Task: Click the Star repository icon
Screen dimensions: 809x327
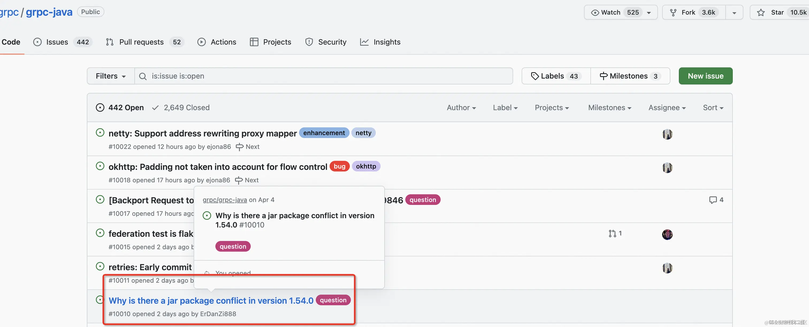Action: pos(761,13)
